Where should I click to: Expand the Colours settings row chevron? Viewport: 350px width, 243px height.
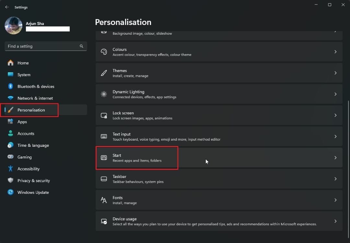tap(335, 52)
